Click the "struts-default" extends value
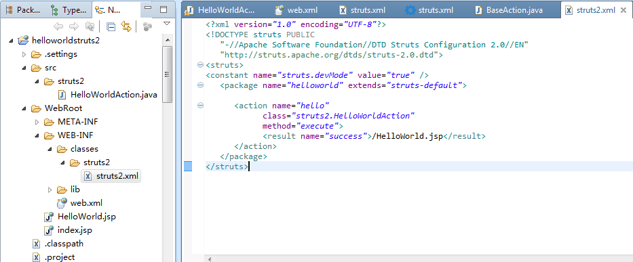633x262 pixels. click(x=424, y=85)
